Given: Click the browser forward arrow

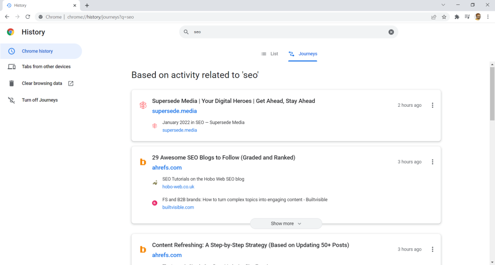Looking at the screenshot, I should (x=17, y=17).
